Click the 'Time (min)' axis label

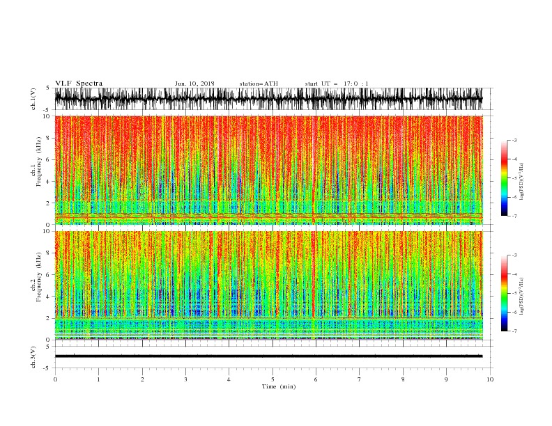(279, 386)
